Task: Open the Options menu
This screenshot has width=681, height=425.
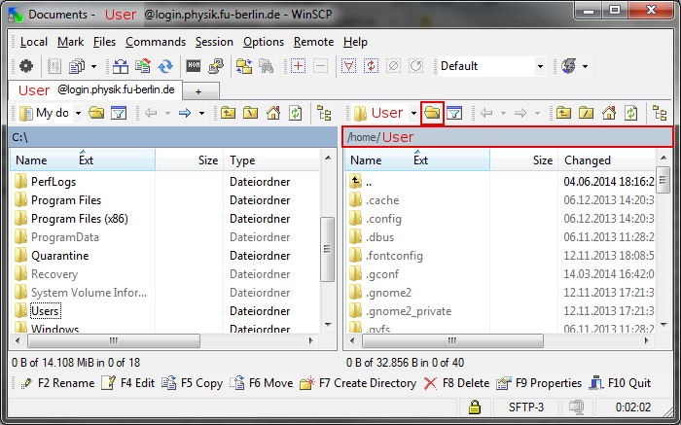Action: coord(264,42)
